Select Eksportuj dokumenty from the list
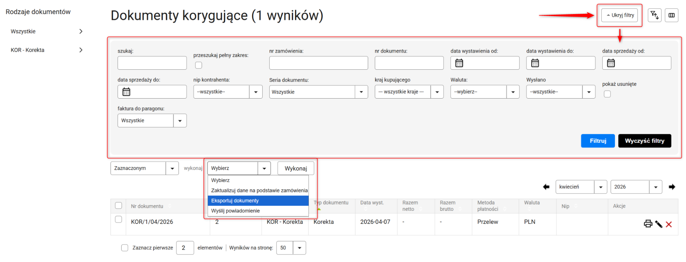The width and height of the screenshot is (686, 262). pos(235,201)
